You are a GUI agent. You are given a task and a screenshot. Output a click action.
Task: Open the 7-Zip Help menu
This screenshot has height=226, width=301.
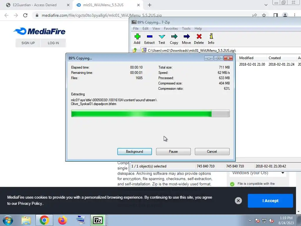tap(198, 29)
